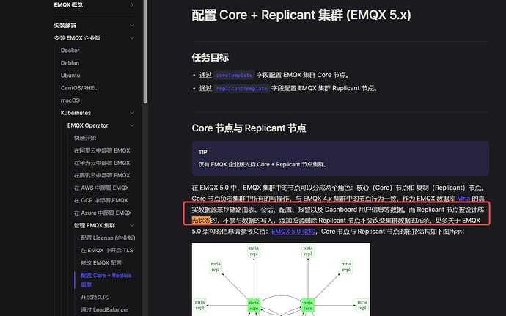
Task: Select macOS in the sidebar
Action: pyautogui.click(x=70, y=100)
